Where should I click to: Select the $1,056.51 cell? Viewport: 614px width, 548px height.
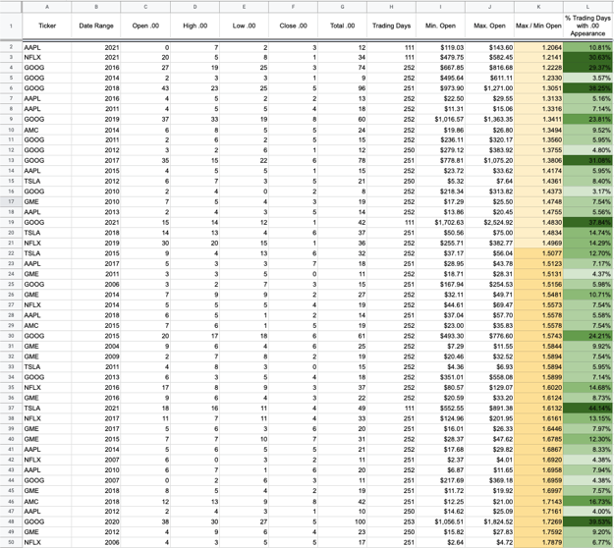click(440, 521)
